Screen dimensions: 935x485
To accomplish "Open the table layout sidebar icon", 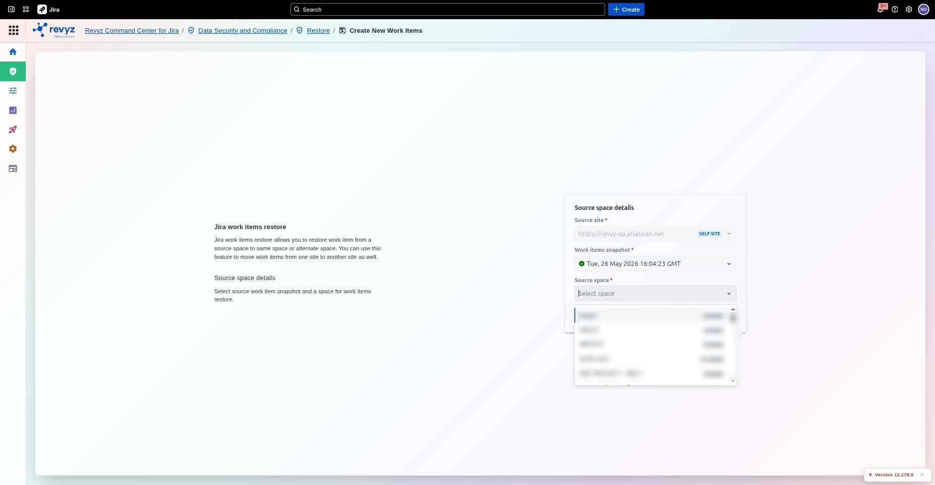I will pyautogui.click(x=13, y=169).
